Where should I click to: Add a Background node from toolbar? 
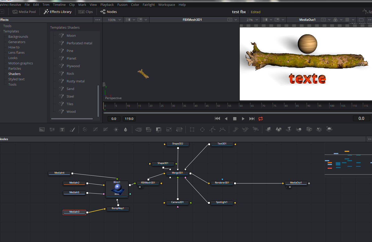click(x=42, y=129)
